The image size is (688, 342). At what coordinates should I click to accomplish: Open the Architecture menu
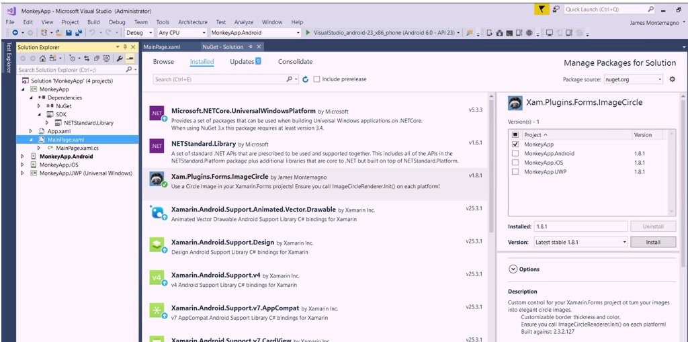click(x=193, y=22)
